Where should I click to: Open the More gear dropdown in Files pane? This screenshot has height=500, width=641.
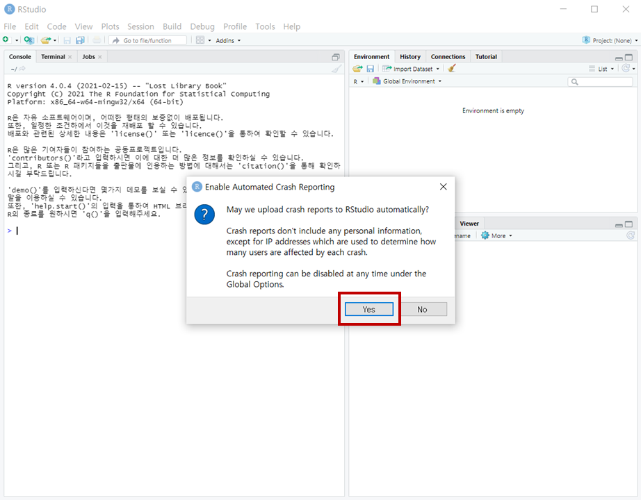(496, 235)
